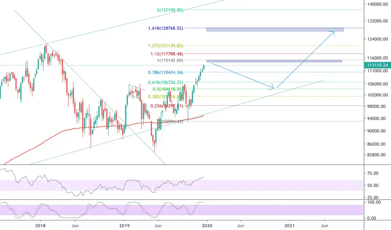
Task: Click 132000.00 on the price axis
Action: click(x=378, y=21)
